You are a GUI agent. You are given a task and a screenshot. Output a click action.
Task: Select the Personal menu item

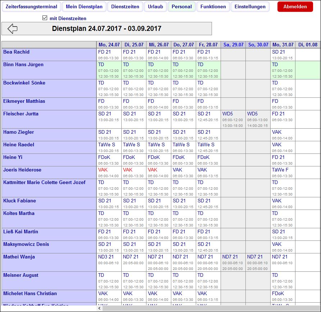click(x=182, y=6)
